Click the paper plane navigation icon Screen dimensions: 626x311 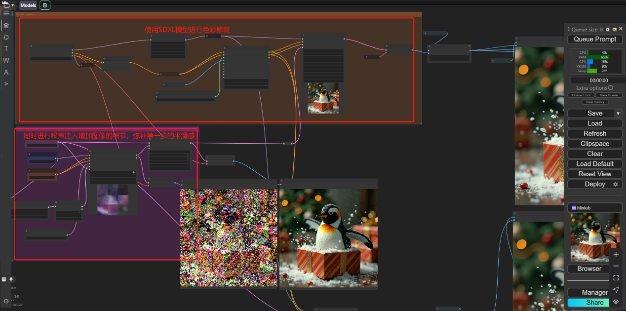click(616, 290)
